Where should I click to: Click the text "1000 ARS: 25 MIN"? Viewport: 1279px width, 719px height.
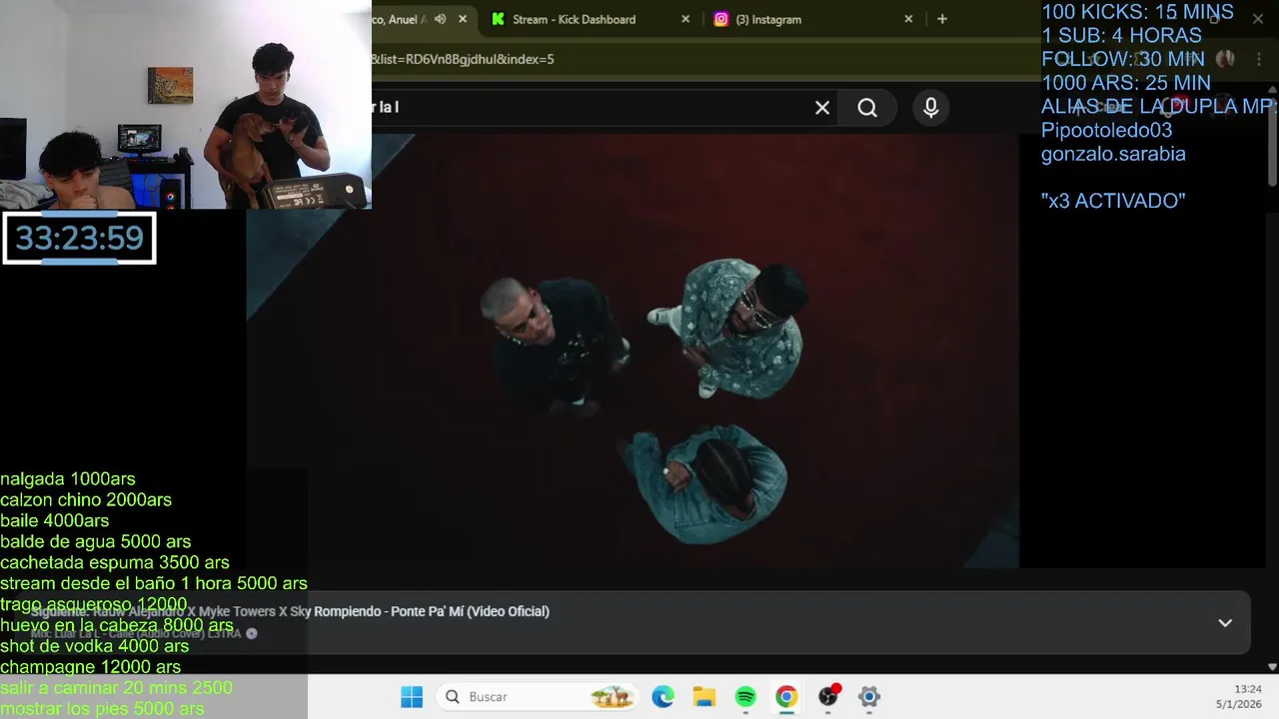coord(1126,83)
